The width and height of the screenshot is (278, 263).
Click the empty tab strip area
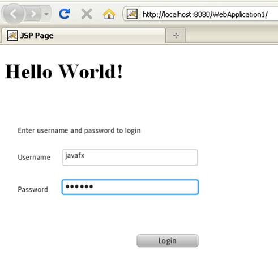click(232, 35)
